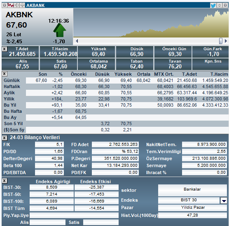229x226 pixels.
Task: Click the BIST 30 Endeks combo box
Action: [189, 200]
